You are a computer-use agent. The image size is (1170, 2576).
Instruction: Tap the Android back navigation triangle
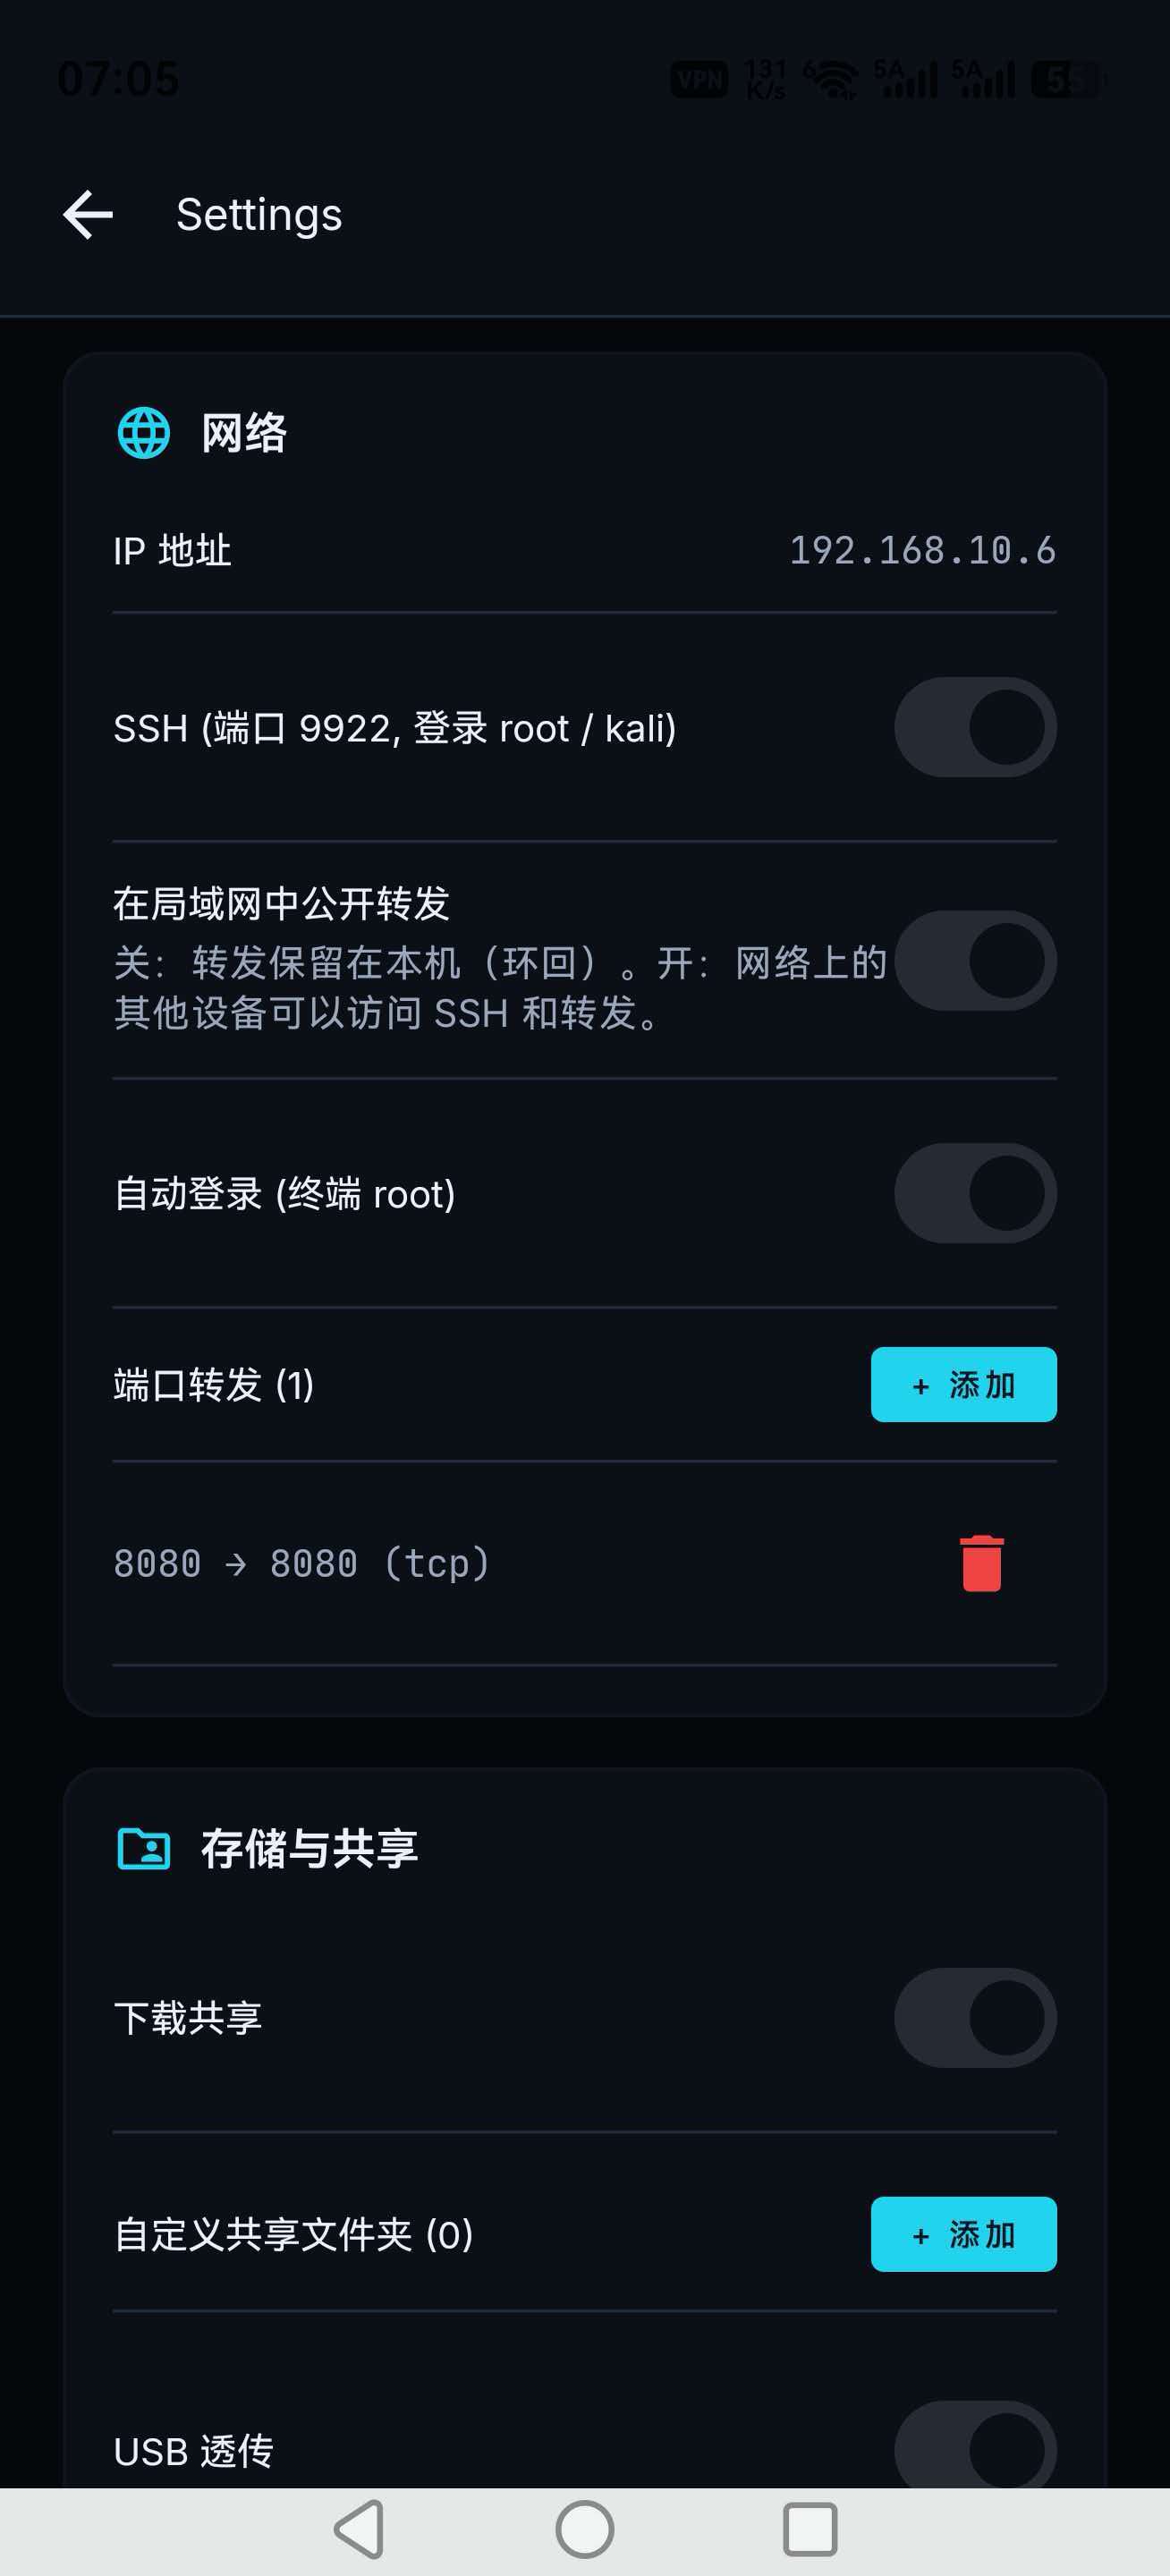359,2530
